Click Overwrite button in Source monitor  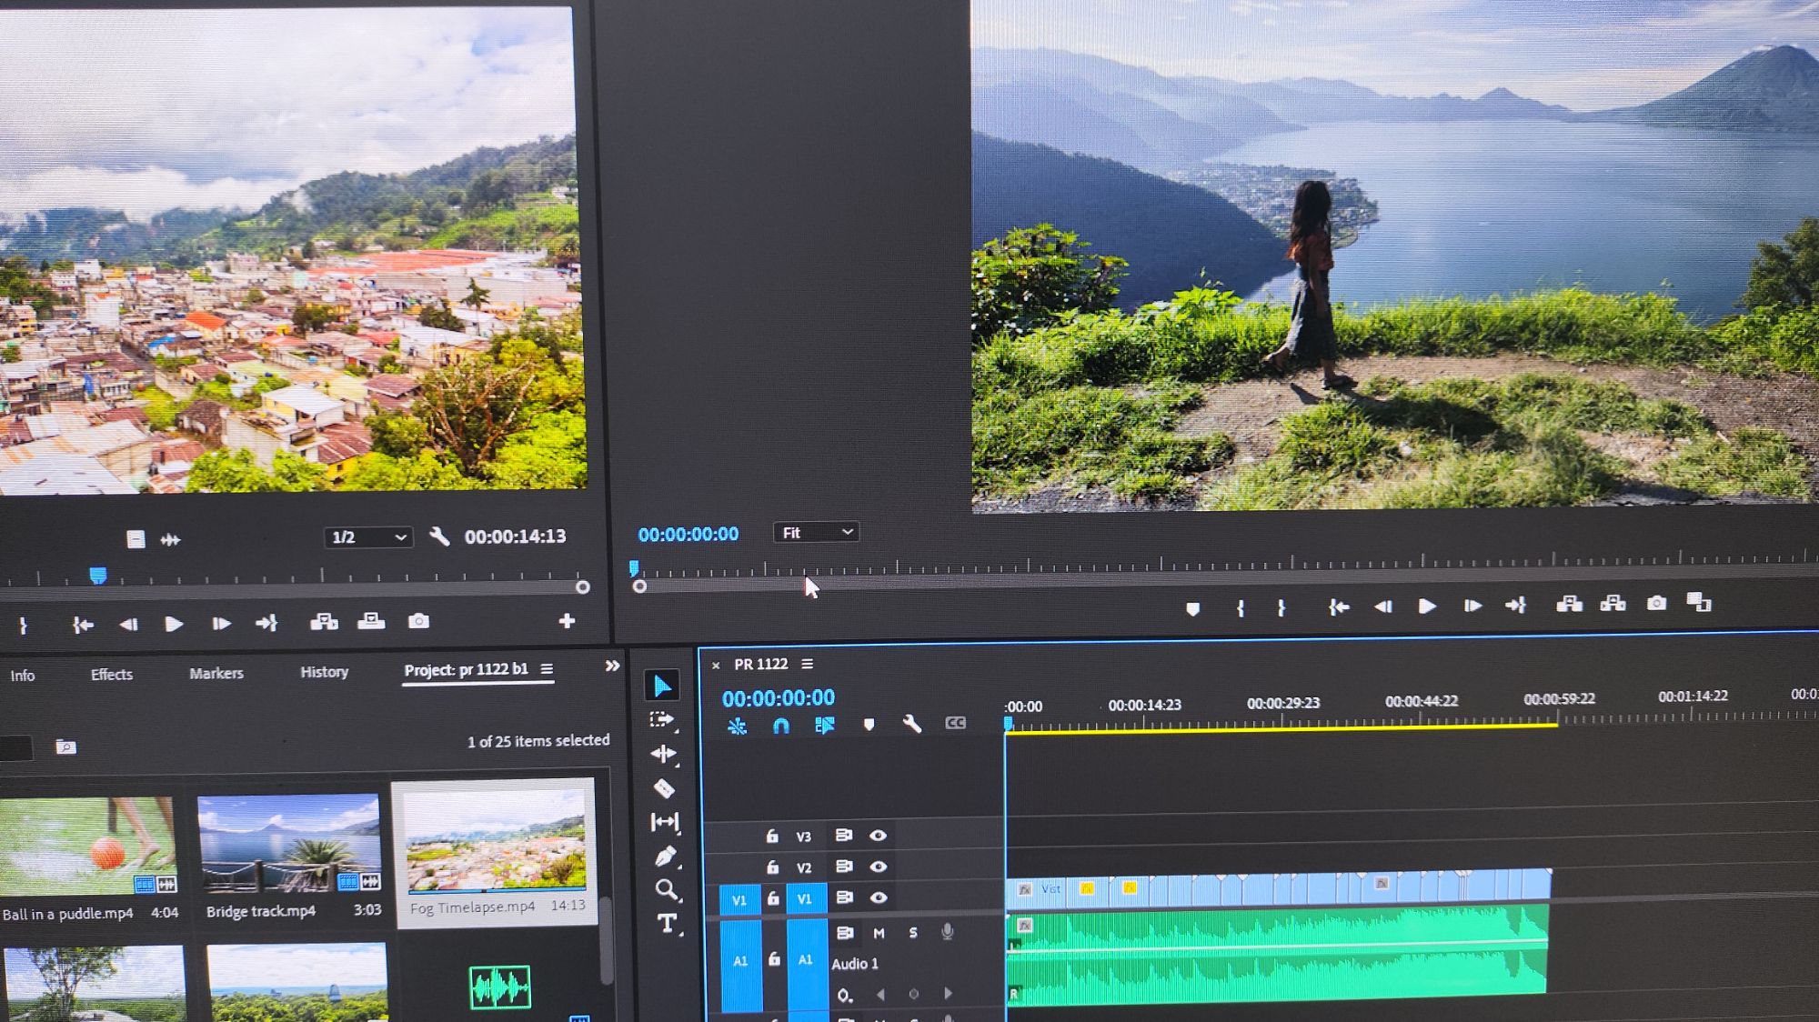coord(371,621)
